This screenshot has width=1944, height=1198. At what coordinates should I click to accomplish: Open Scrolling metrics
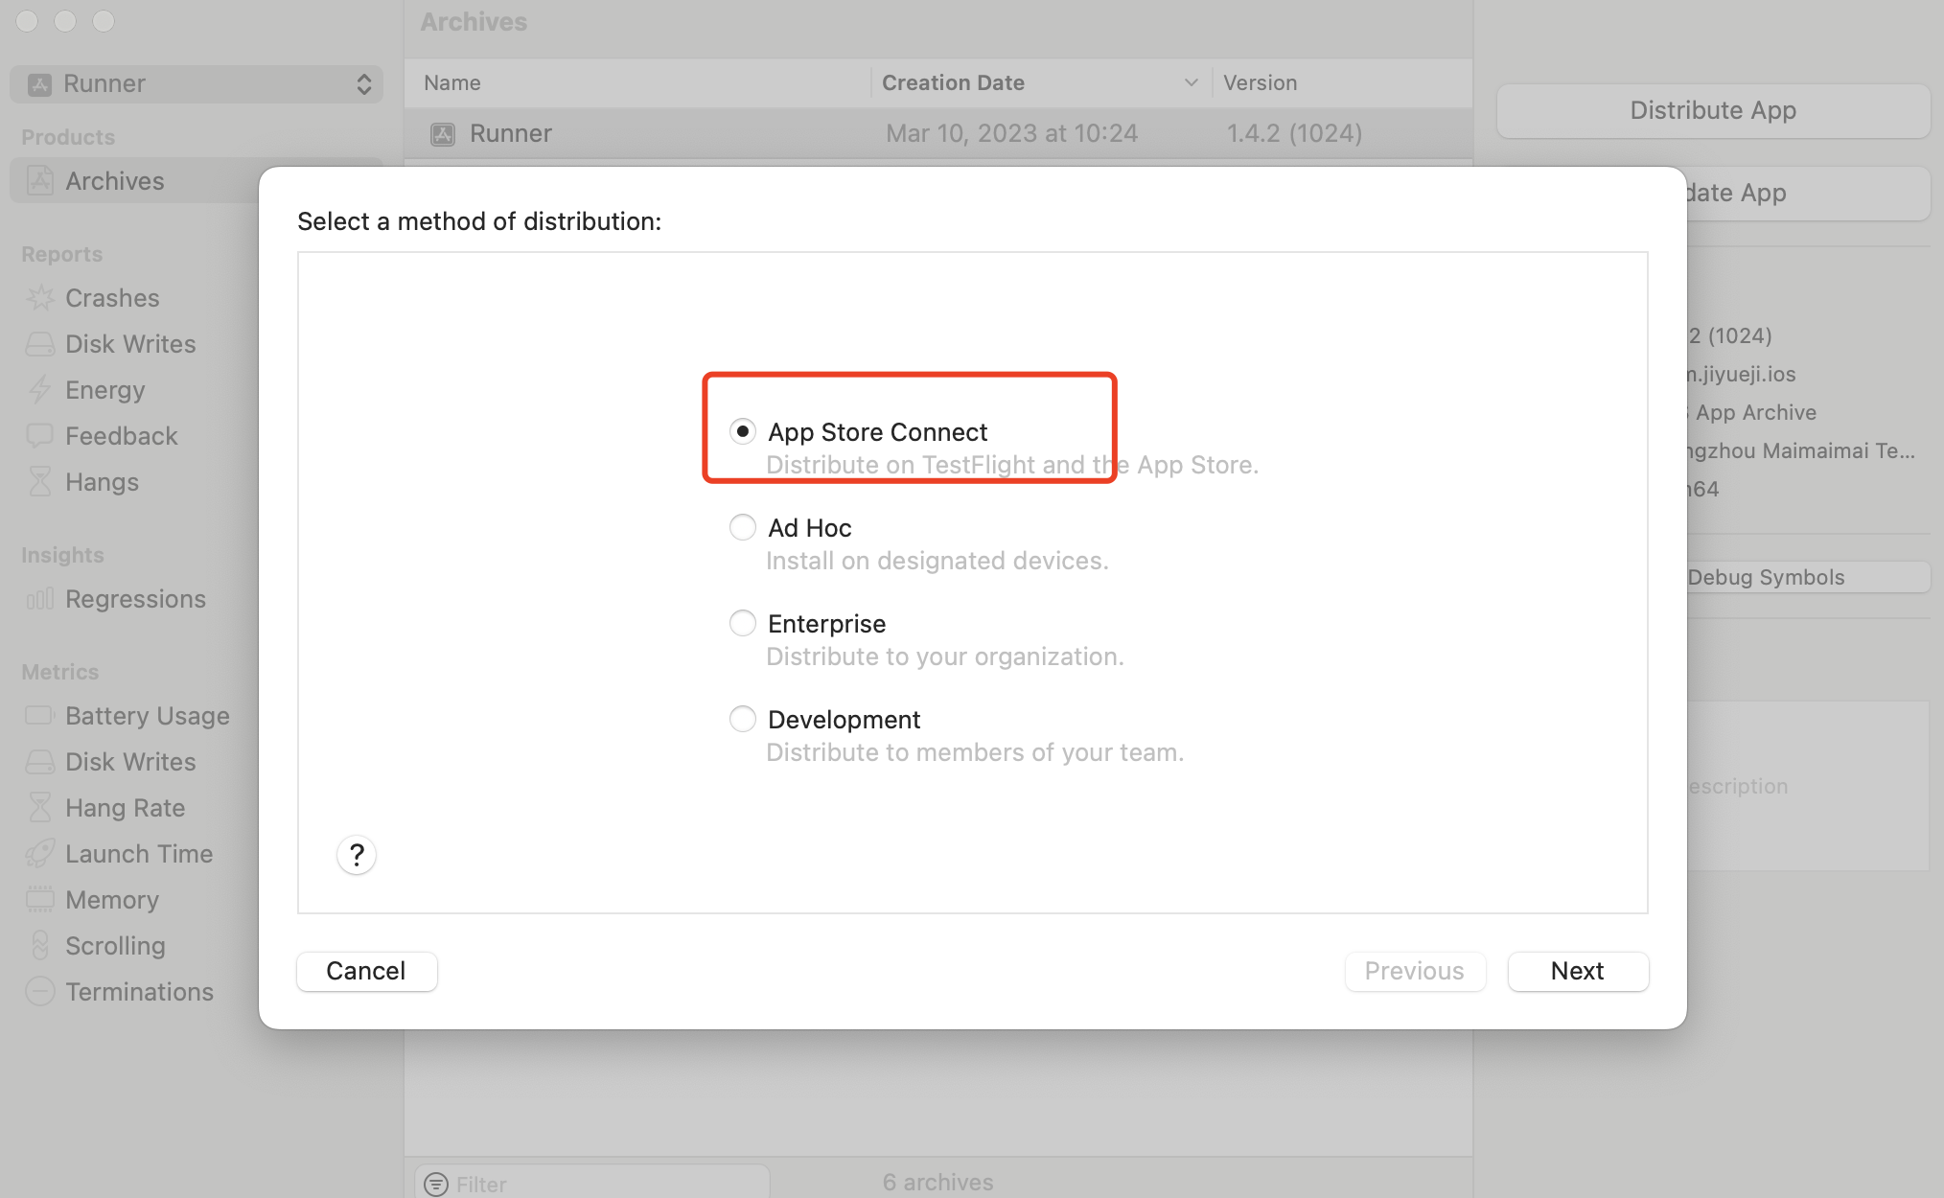(115, 946)
